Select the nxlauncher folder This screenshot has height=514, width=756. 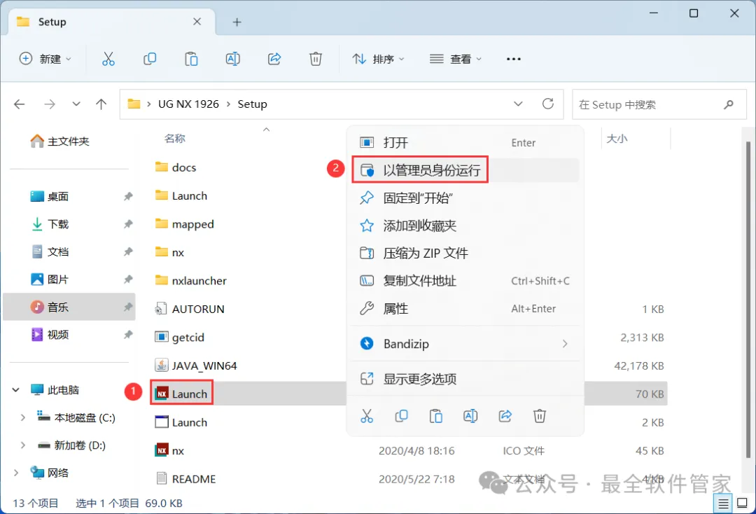point(191,281)
